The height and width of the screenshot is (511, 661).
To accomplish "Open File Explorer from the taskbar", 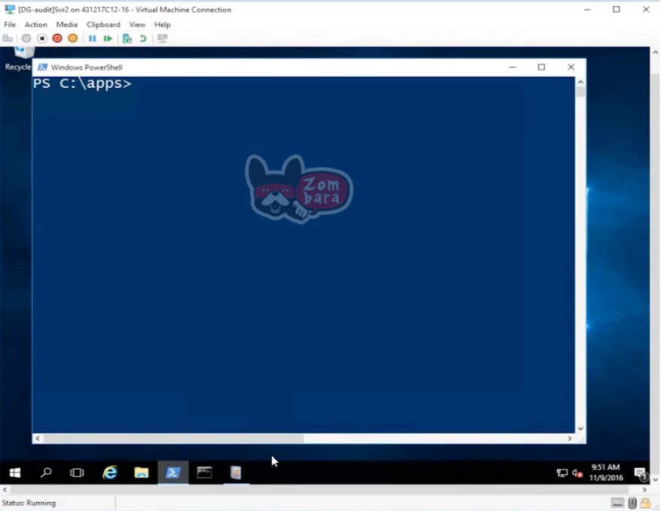I will [142, 473].
